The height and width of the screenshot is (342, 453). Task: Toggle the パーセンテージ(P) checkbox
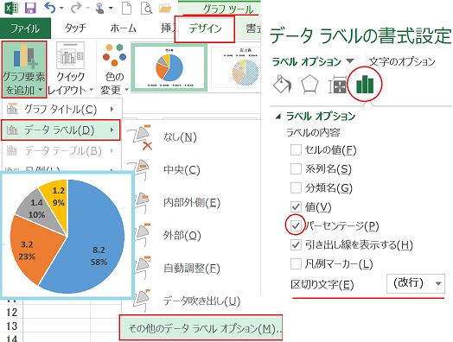[x=296, y=225]
